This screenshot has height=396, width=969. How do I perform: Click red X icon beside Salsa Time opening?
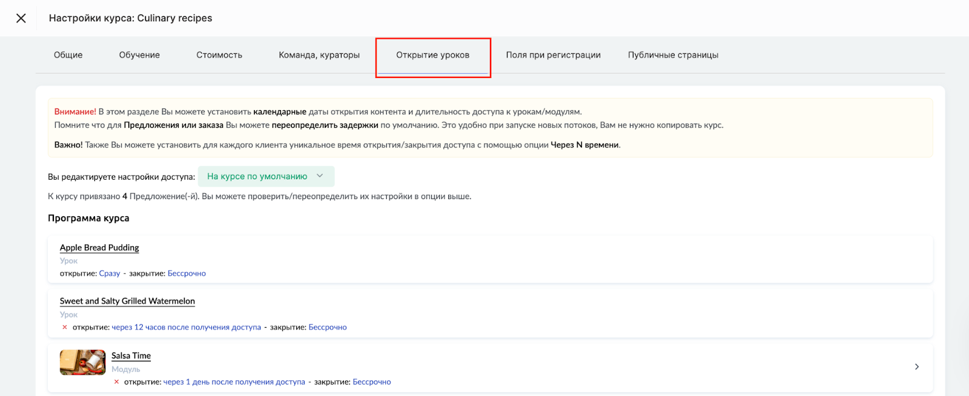click(116, 382)
